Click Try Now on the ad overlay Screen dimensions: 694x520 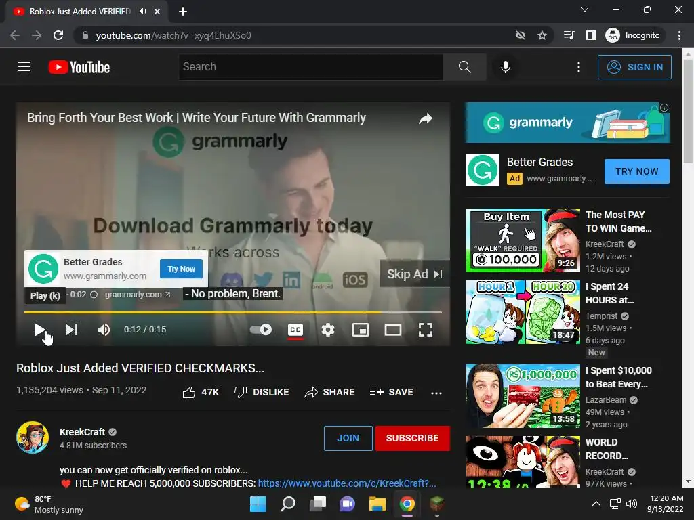click(181, 269)
